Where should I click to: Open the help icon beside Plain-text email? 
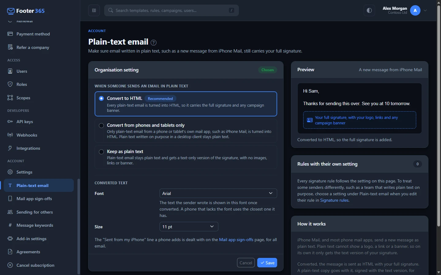tap(154, 42)
